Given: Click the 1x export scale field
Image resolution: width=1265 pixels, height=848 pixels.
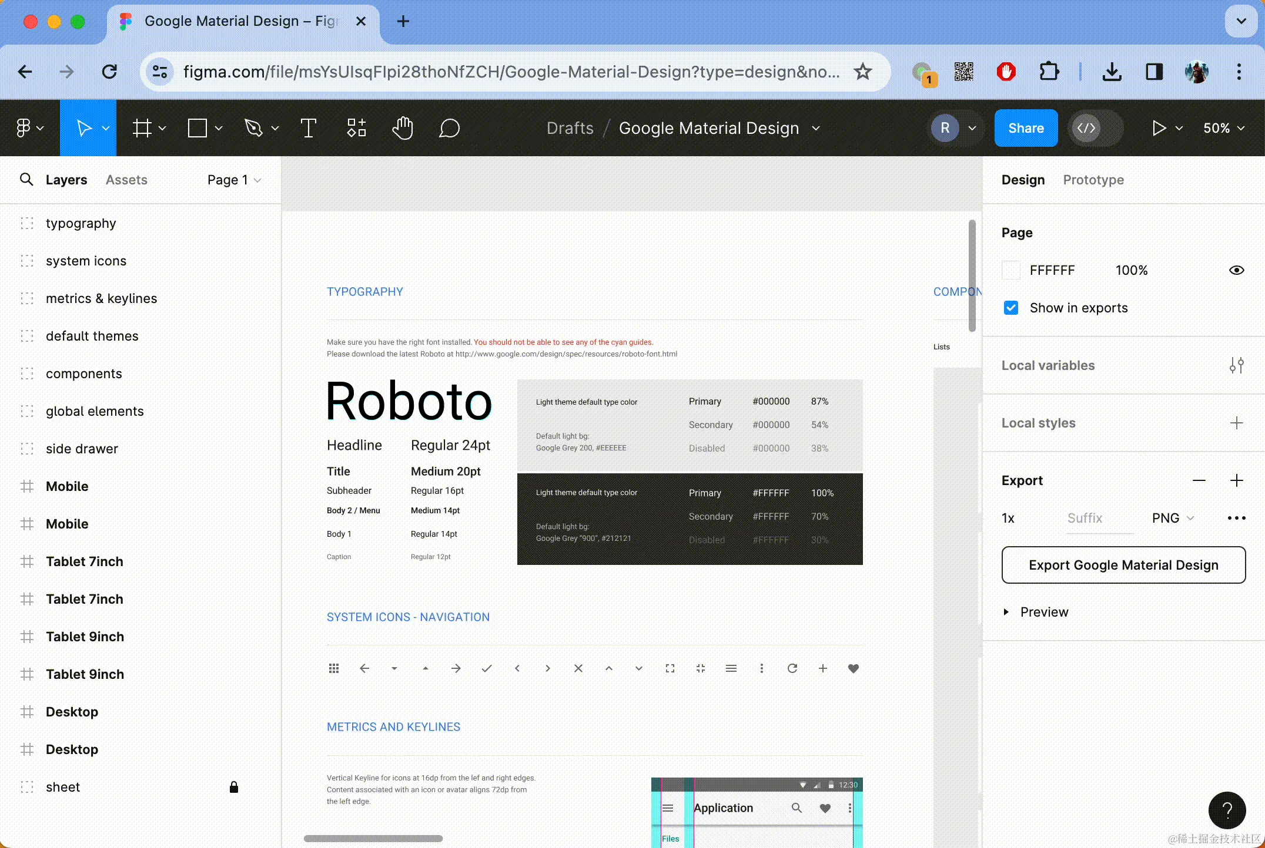Looking at the screenshot, I should coord(1008,518).
